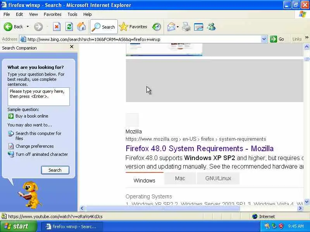Open the View menu
This screenshot has width=310, height=232.
(x=33, y=14)
